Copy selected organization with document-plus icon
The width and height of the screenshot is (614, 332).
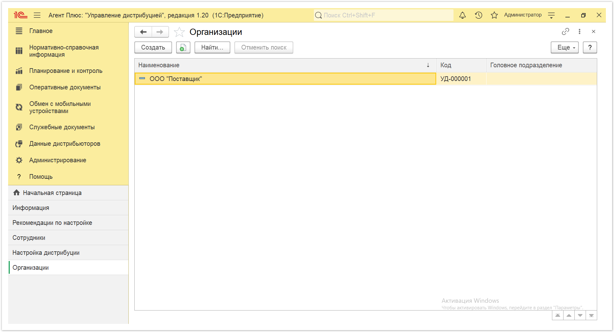pyautogui.click(x=183, y=47)
